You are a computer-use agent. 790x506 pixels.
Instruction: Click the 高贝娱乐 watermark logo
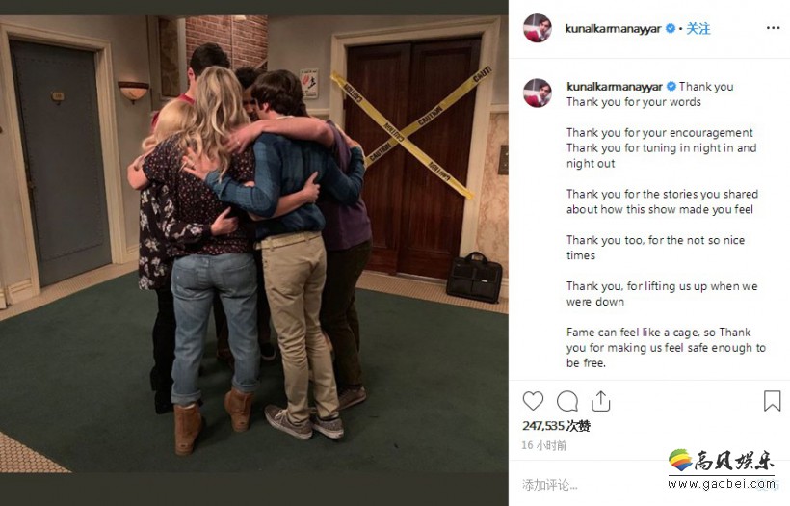pyautogui.click(x=722, y=461)
